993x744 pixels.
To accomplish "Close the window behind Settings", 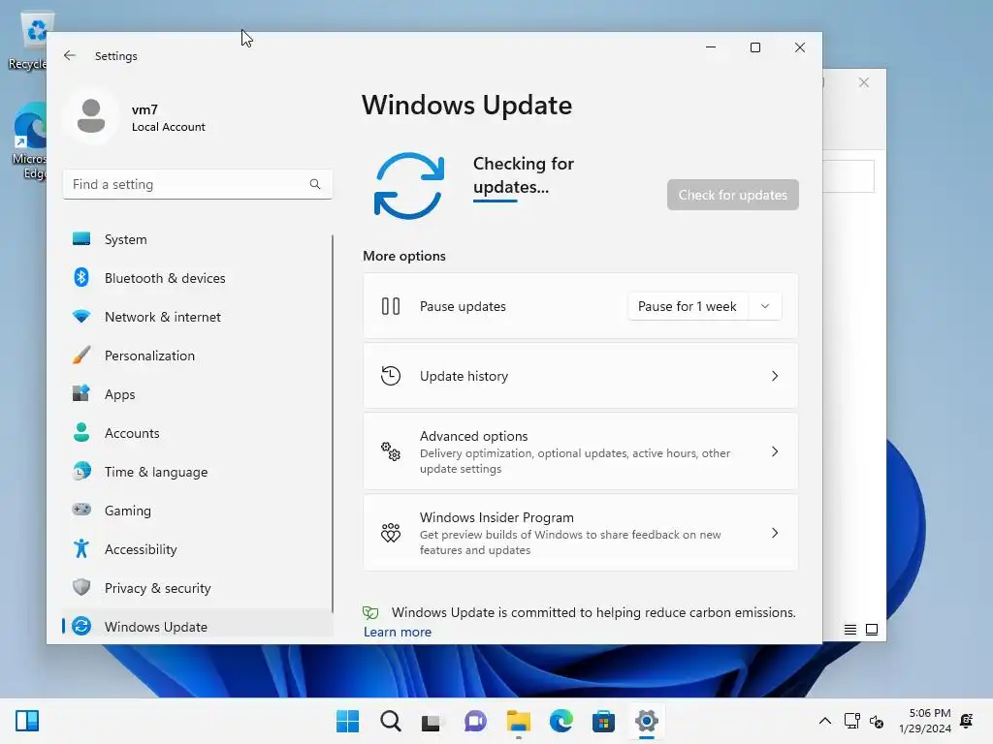I will pos(864,82).
